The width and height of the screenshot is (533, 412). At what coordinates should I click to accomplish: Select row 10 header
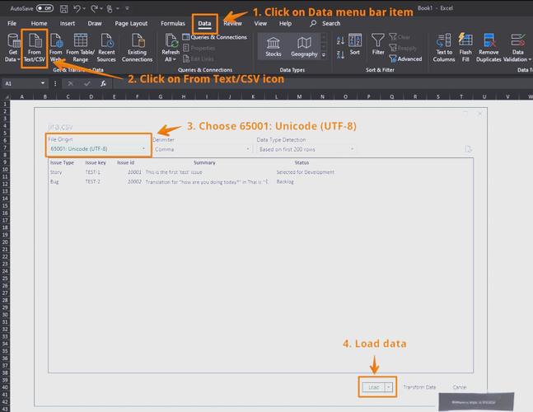(x=5, y=169)
